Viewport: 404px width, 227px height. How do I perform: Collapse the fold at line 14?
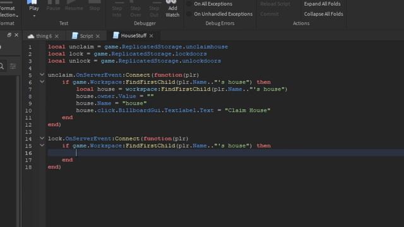click(42, 138)
